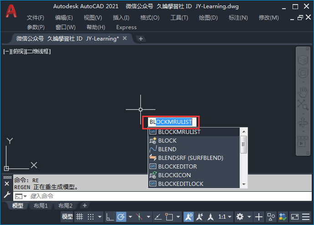
Task: Open the 参数(P) menu
Action: [36, 27]
